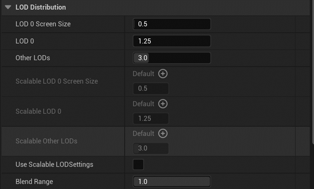Click the LOD 0 Screen Size field

(172, 24)
